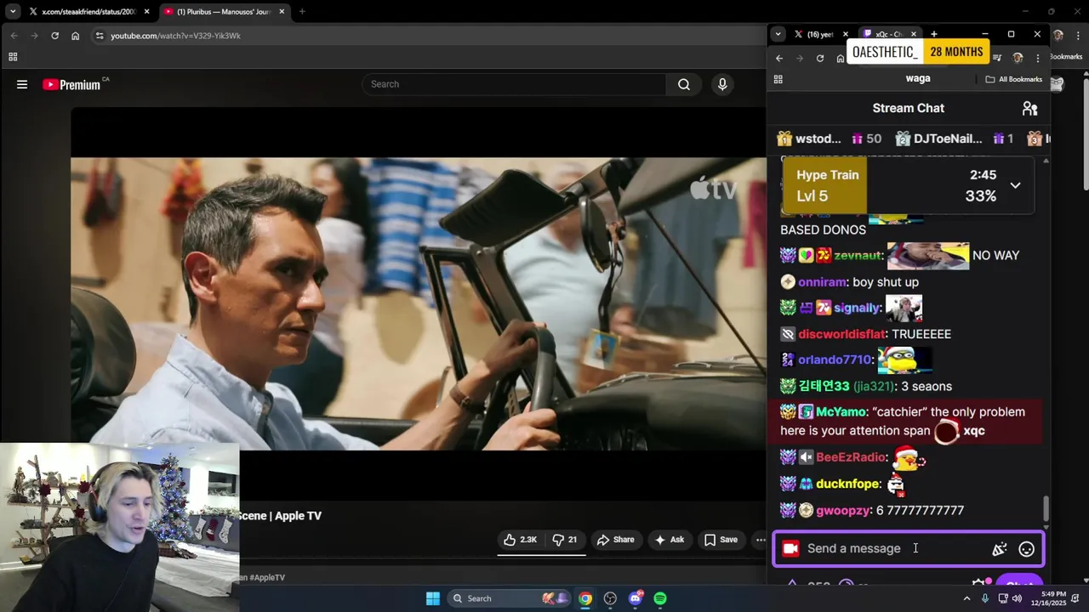Share the YouTube video
1089x612 pixels.
coord(616,540)
